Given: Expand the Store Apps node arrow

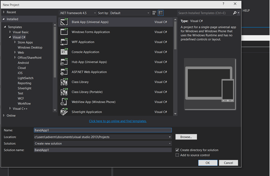Looking at the screenshot, I should (x=15, y=42).
